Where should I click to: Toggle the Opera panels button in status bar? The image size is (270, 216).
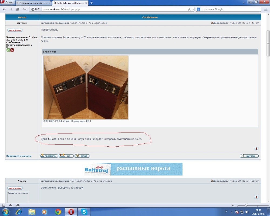click(4, 205)
